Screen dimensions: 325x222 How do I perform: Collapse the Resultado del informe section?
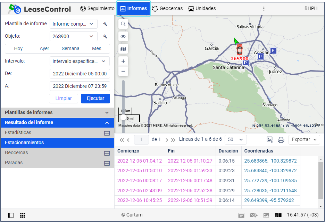pyautogui.click(x=107, y=123)
